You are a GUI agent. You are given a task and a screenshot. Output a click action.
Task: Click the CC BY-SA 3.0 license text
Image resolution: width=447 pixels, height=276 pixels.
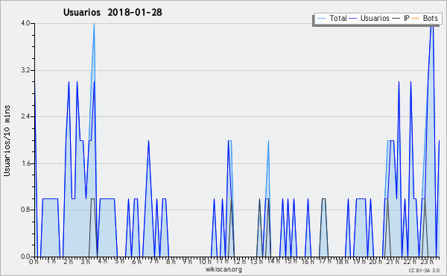[x=424, y=270]
